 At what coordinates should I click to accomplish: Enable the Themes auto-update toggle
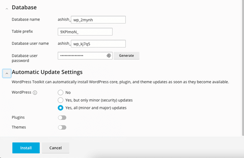[x=62, y=127]
